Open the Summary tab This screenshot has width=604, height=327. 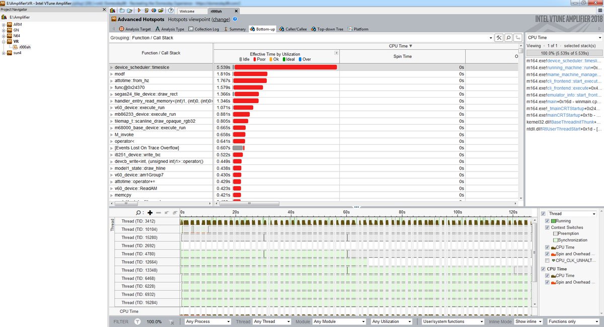click(235, 29)
